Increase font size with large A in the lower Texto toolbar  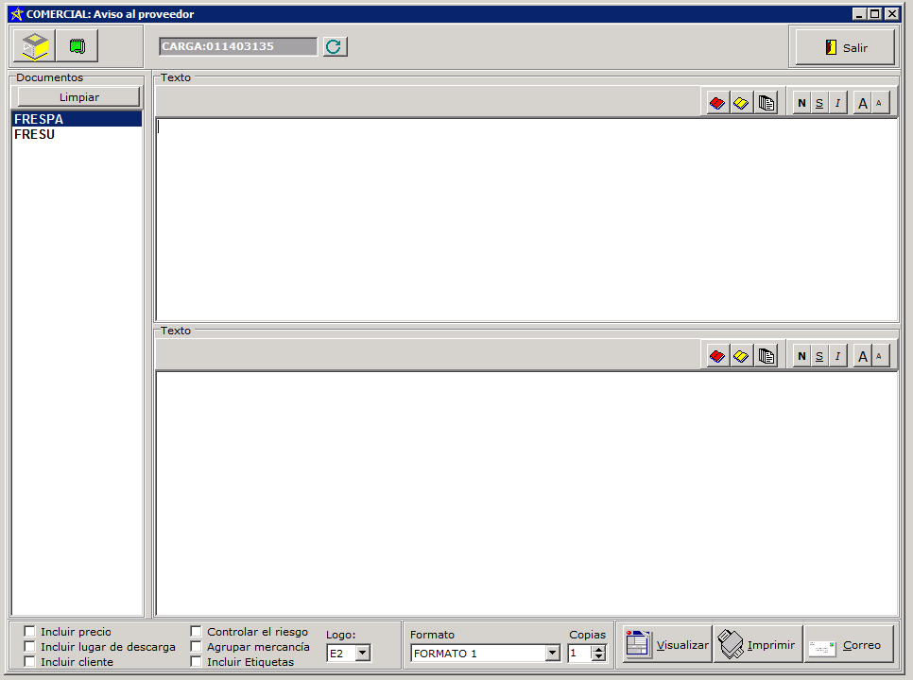pyautogui.click(x=862, y=356)
